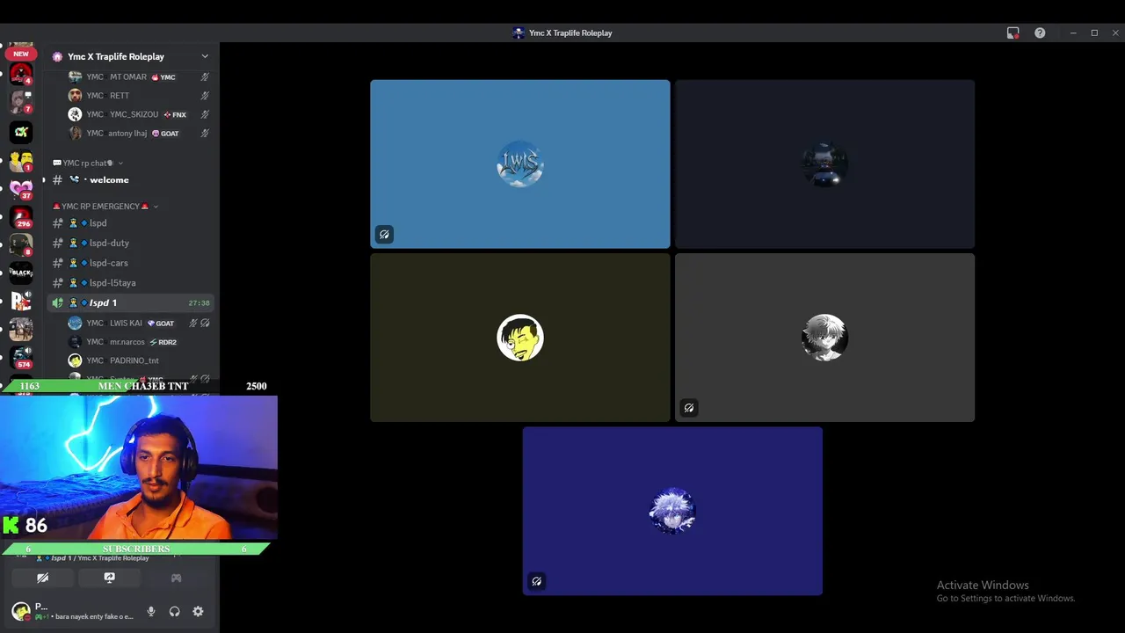Open the server with 7 notifications
1125x633 pixels.
21,103
